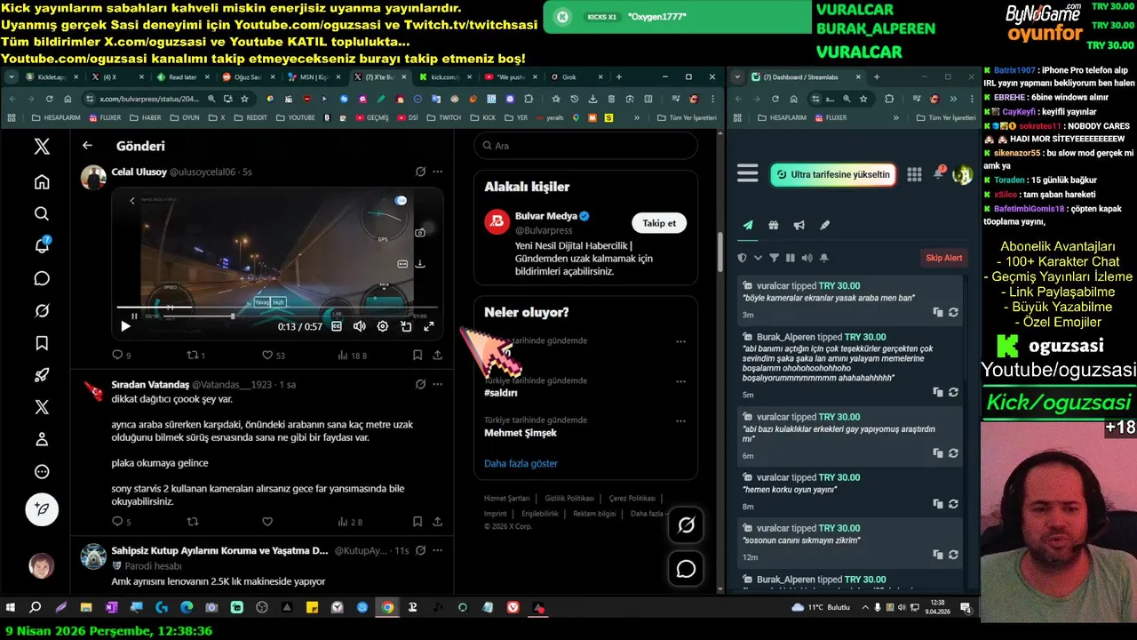Image resolution: width=1137 pixels, height=640 pixels.
Task: Switch to the Kicklet browser tab
Action: pos(52,77)
